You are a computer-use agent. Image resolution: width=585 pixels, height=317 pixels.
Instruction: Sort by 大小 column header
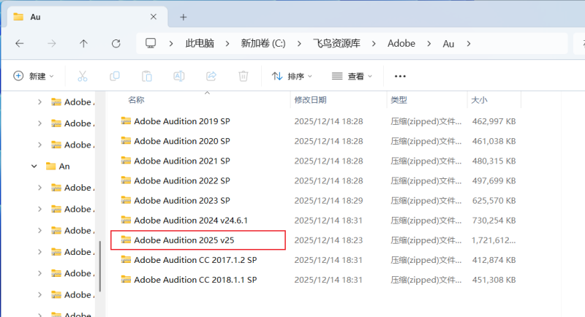coord(480,100)
